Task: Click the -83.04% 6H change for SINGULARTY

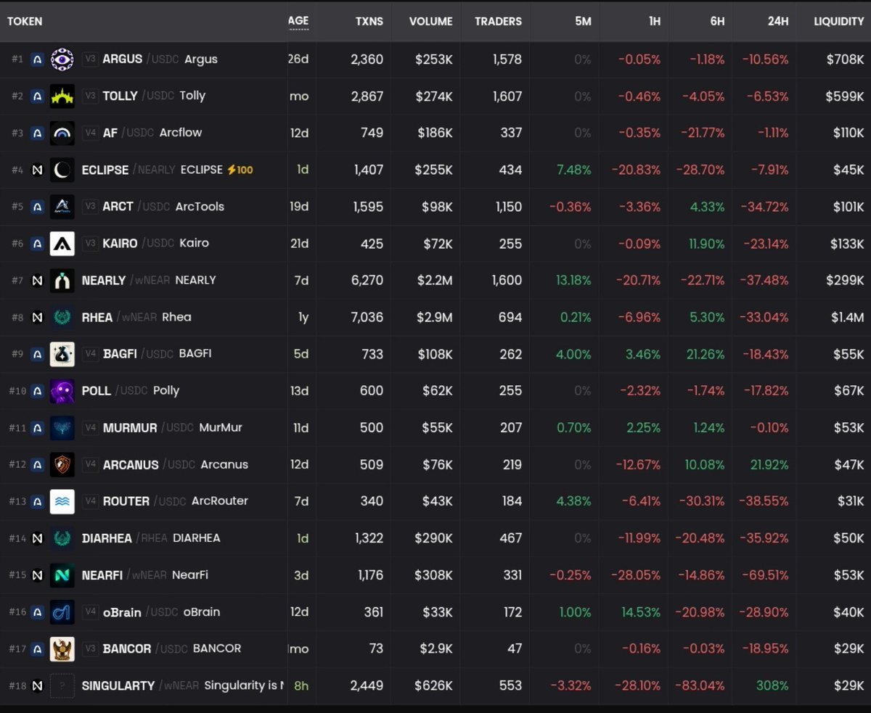Action: point(700,685)
